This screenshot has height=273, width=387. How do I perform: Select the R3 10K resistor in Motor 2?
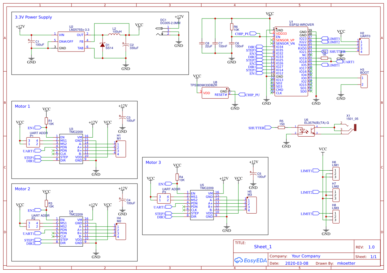[x=46, y=203]
